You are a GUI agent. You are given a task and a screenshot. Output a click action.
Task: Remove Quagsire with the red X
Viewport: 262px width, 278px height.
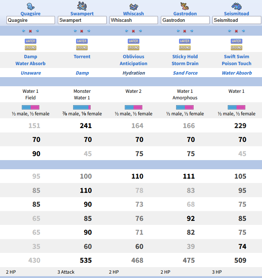point(31,31)
